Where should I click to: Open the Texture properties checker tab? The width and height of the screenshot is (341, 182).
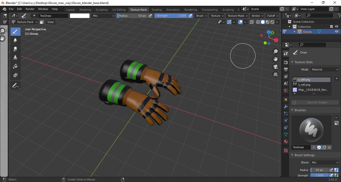[286, 150]
